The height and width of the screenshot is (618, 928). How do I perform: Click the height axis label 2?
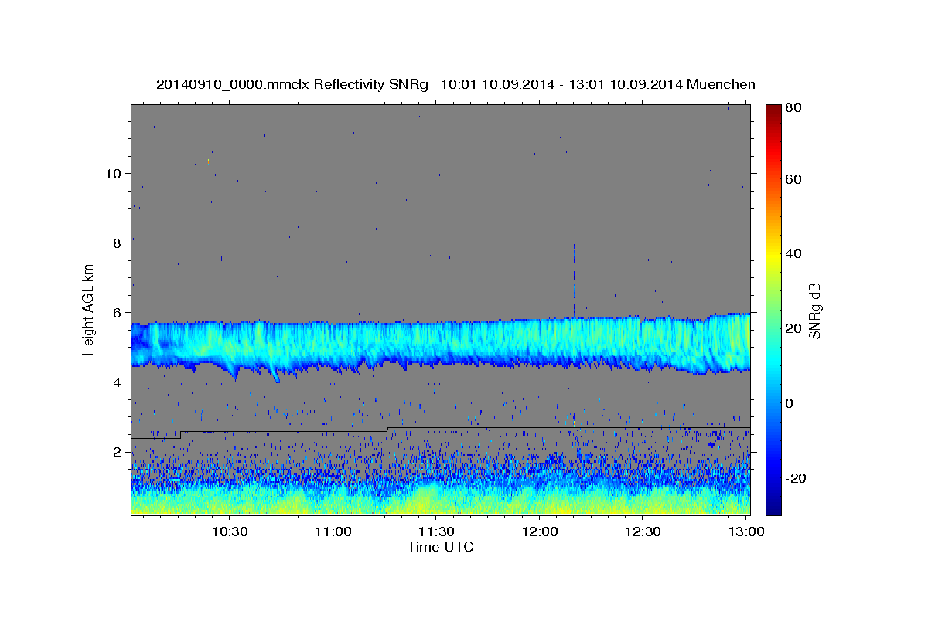(117, 452)
